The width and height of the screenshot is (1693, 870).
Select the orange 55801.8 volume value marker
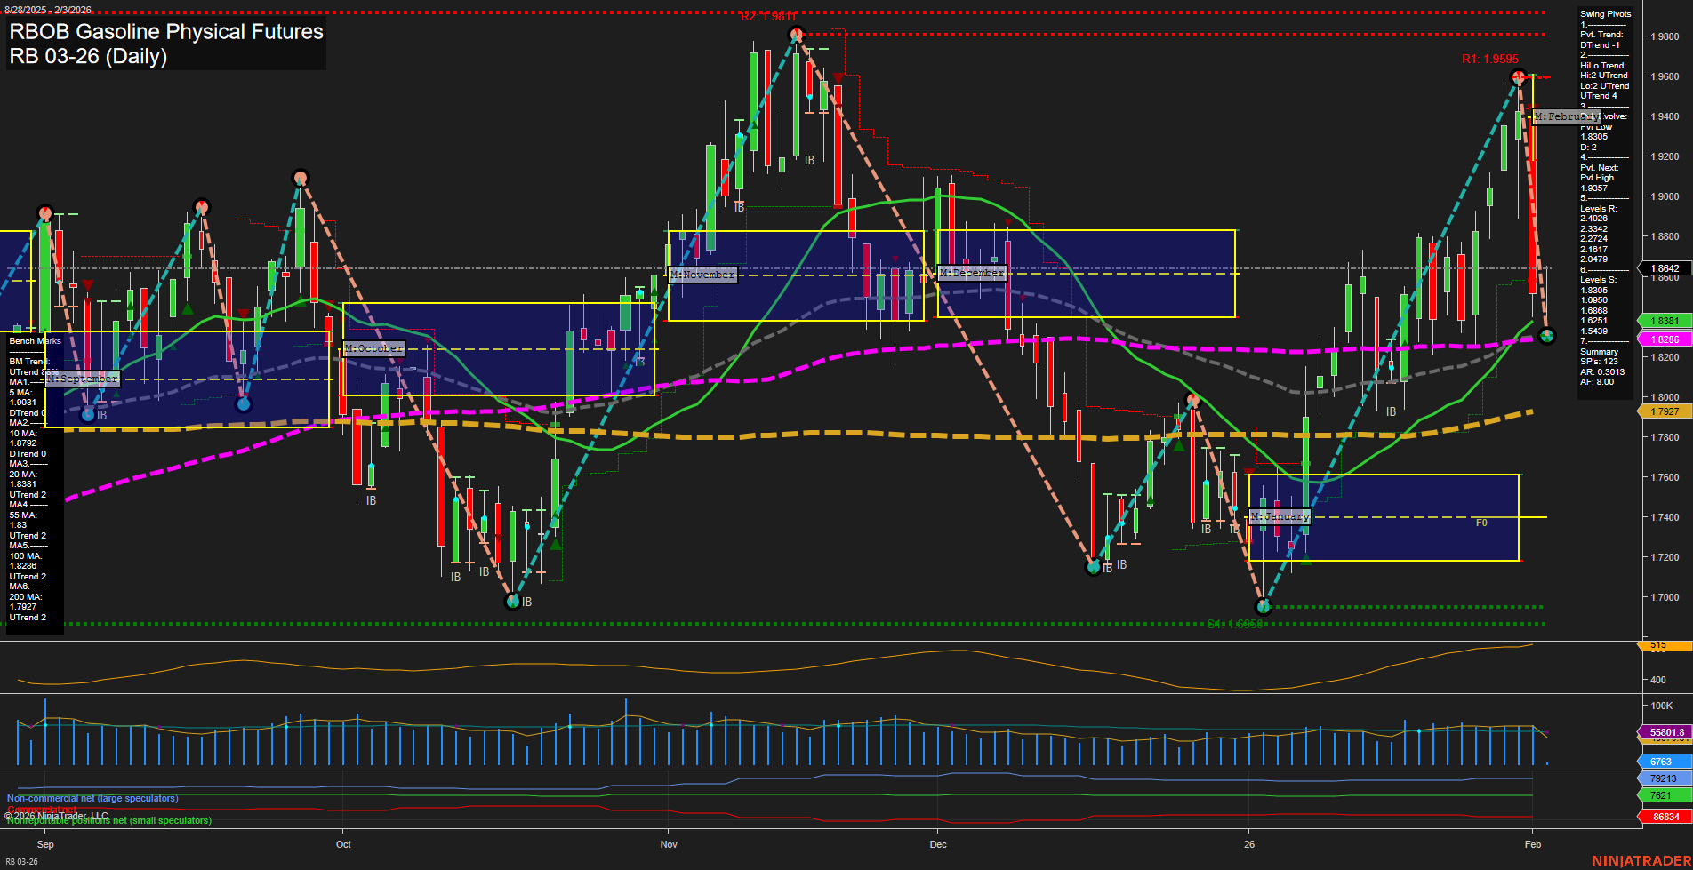click(x=1664, y=731)
